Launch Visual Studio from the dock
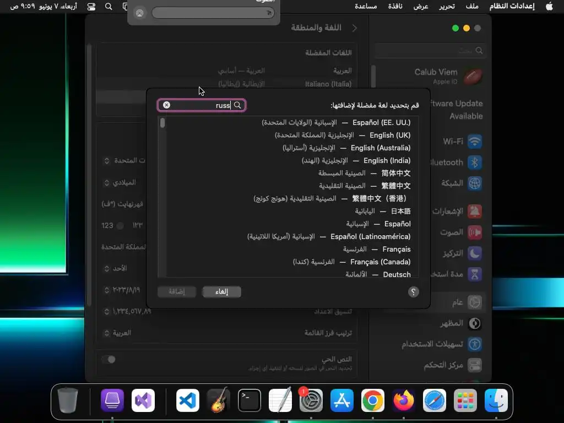Image resolution: width=564 pixels, height=423 pixels. pyautogui.click(x=143, y=400)
